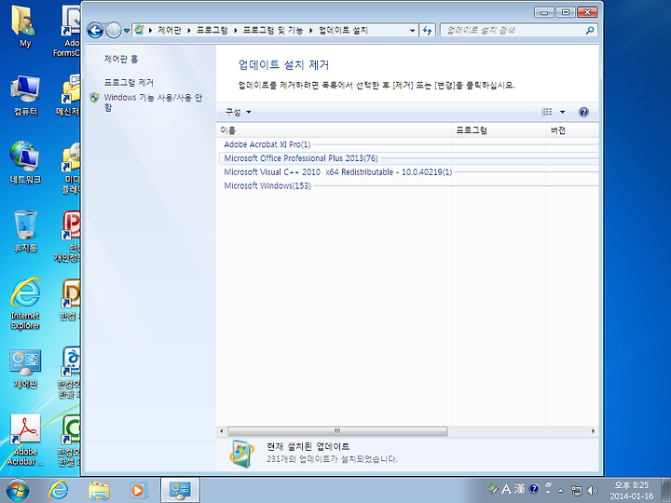Click the Back navigation arrow button
671x503 pixels.
coord(95,31)
